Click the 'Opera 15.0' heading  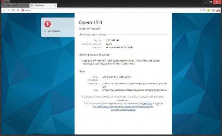91,23
